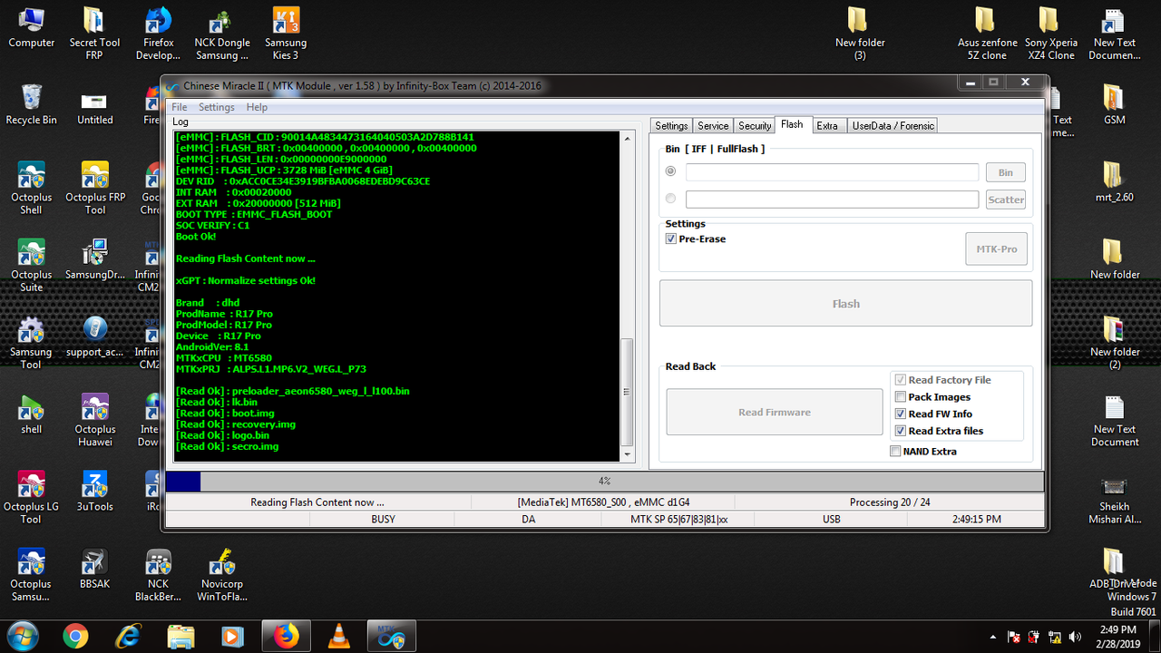The image size is (1161, 653).
Task: Click the Bin file path field
Action: click(x=832, y=172)
